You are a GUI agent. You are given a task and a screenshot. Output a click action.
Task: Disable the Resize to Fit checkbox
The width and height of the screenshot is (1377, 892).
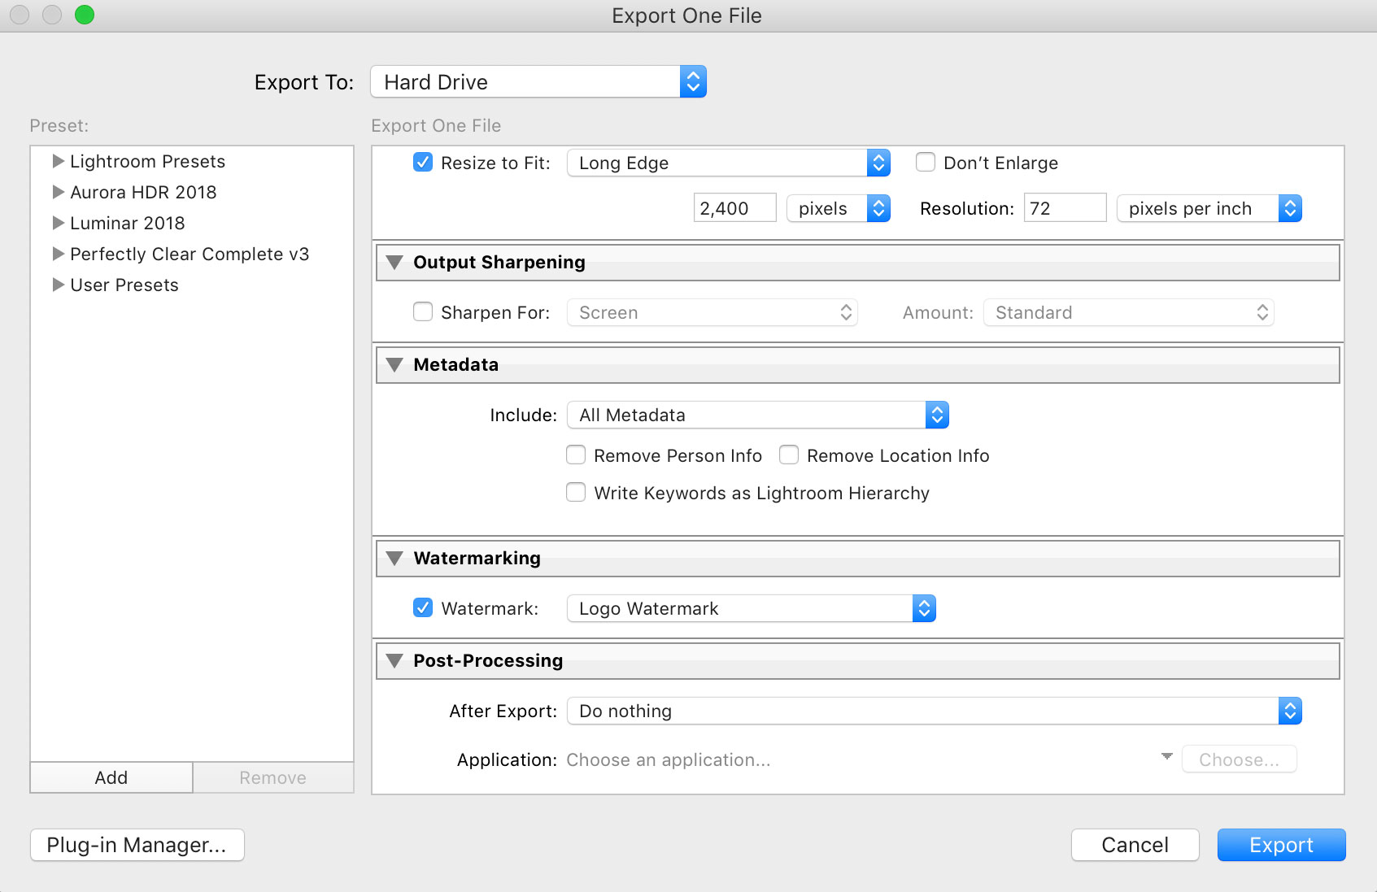click(x=423, y=163)
